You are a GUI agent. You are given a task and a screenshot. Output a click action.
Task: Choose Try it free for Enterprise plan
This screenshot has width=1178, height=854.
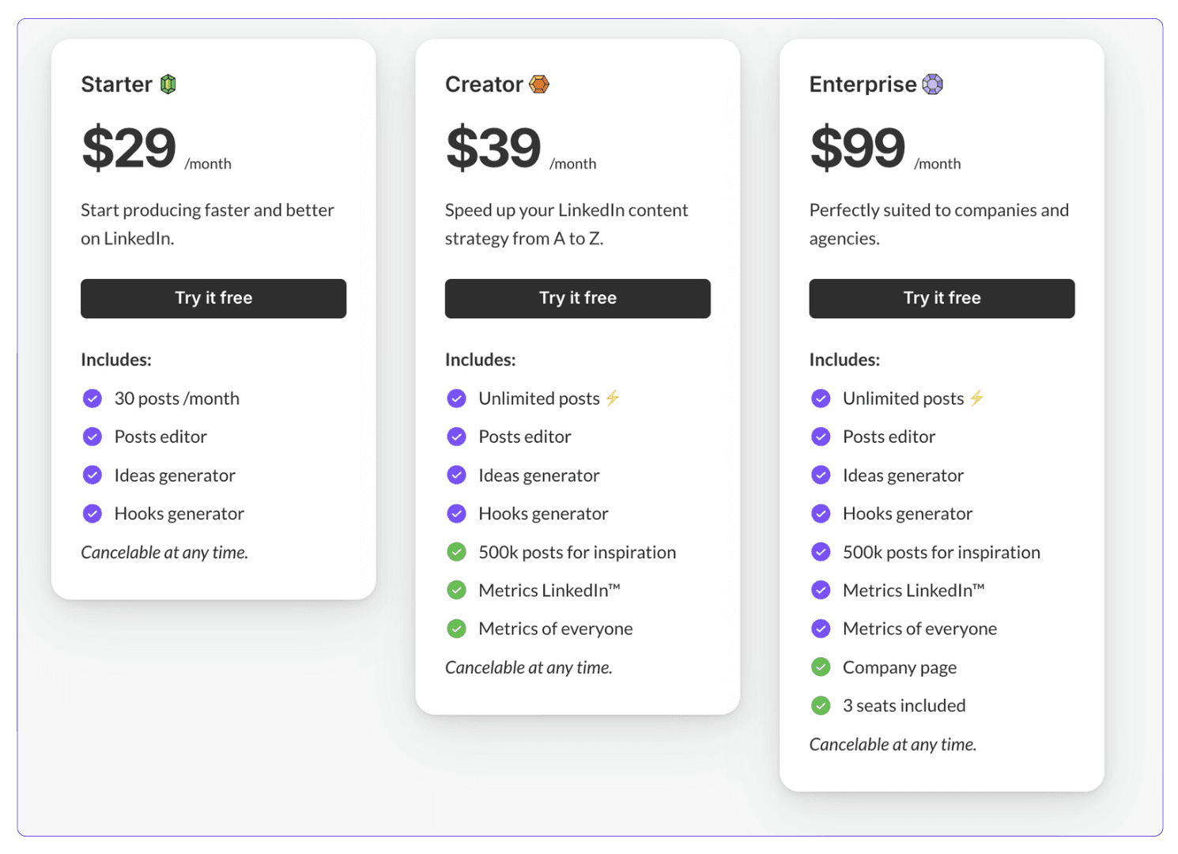pyautogui.click(x=942, y=298)
